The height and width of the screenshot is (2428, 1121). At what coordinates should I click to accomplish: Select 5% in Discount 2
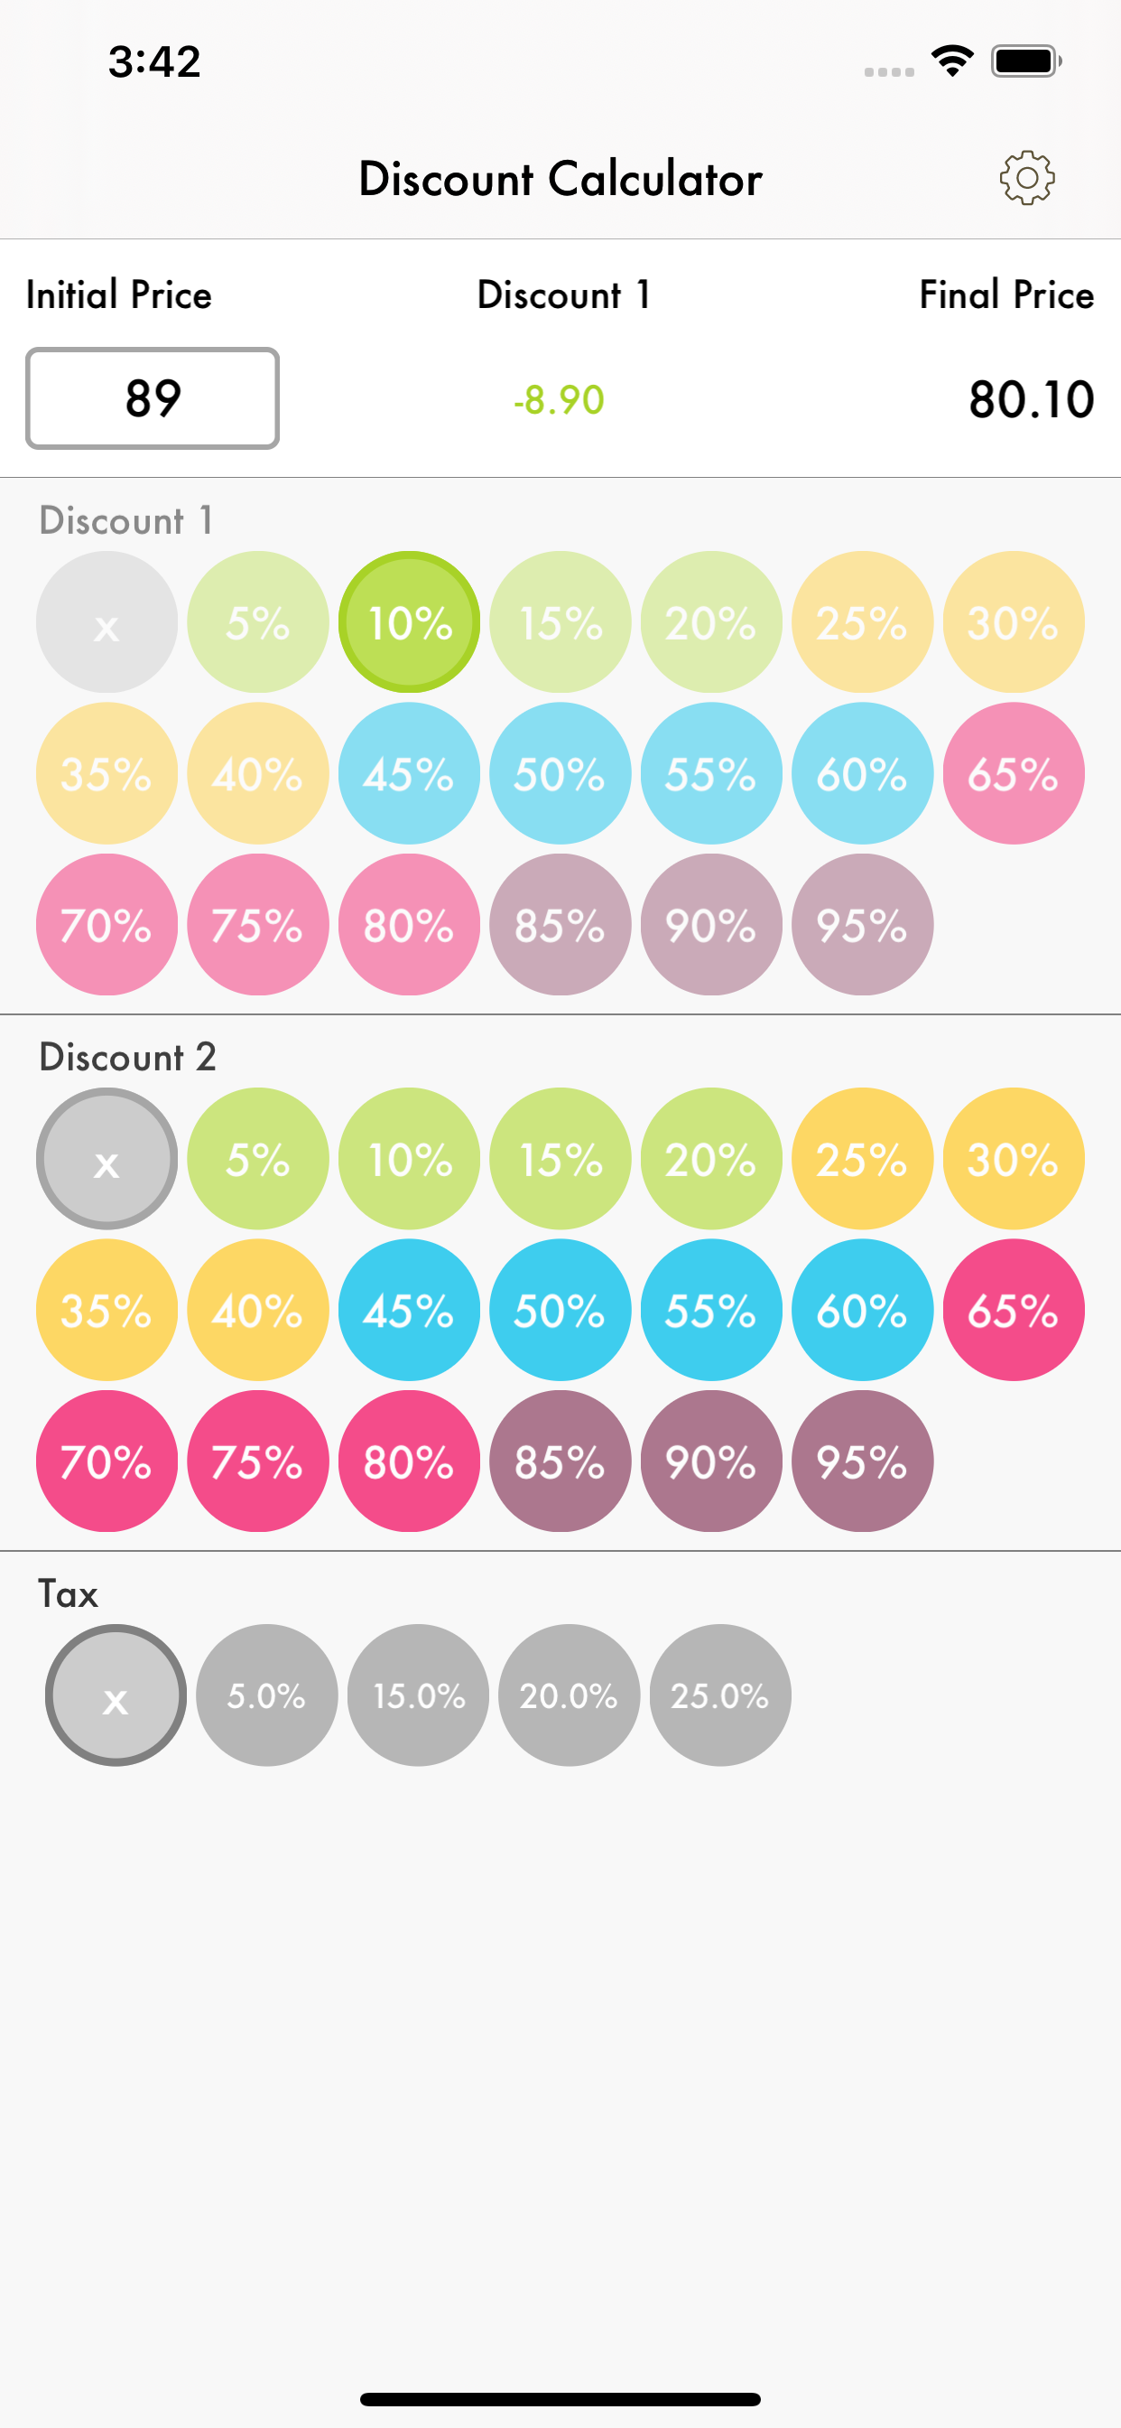pyautogui.click(x=257, y=1159)
